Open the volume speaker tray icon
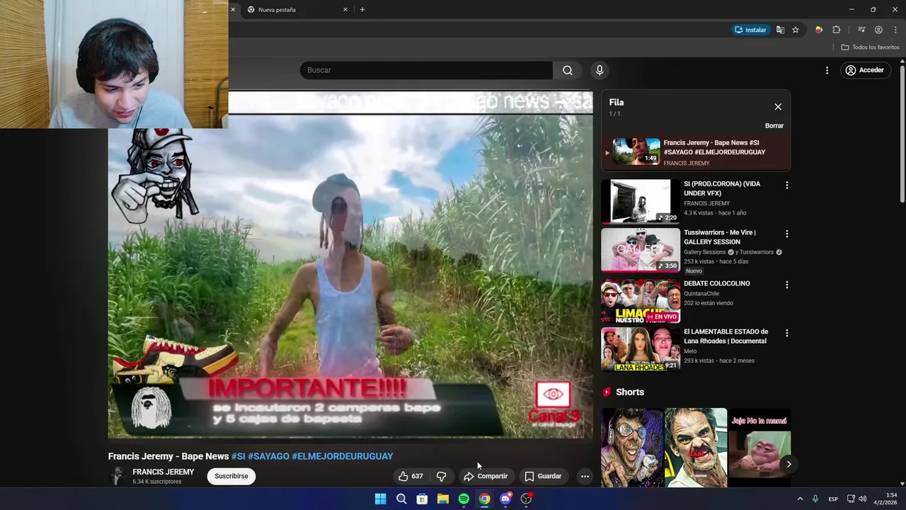 (x=862, y=499)
